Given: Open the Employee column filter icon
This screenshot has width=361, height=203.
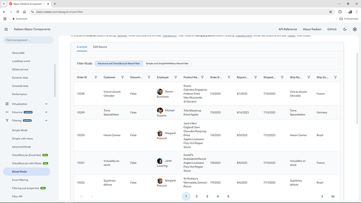Looking at the screenshot, I should pyautogui.click(x=176, y=77).
